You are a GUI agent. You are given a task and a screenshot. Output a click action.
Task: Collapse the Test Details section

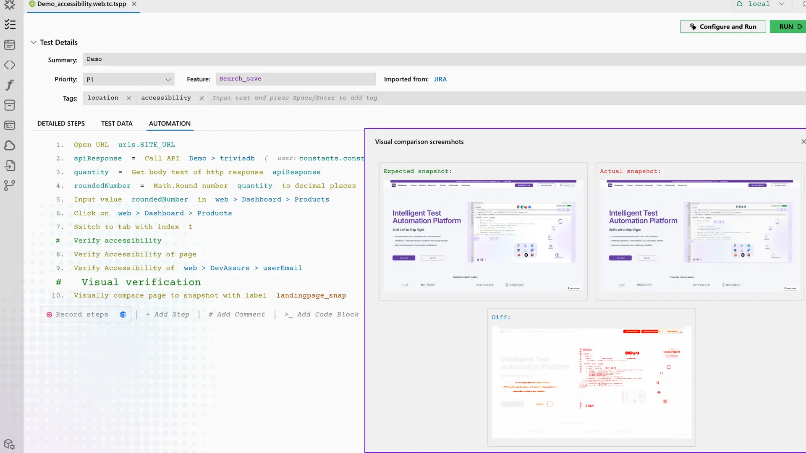[34, 42]
